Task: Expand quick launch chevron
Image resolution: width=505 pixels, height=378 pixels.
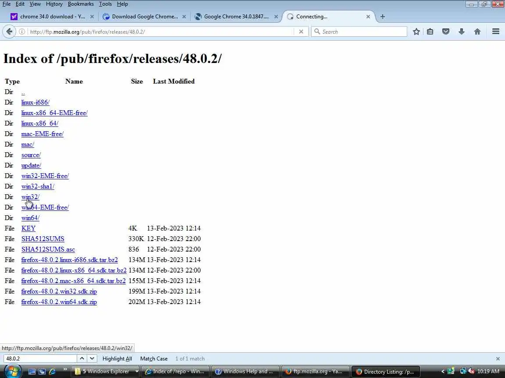Action: point(65,369)
